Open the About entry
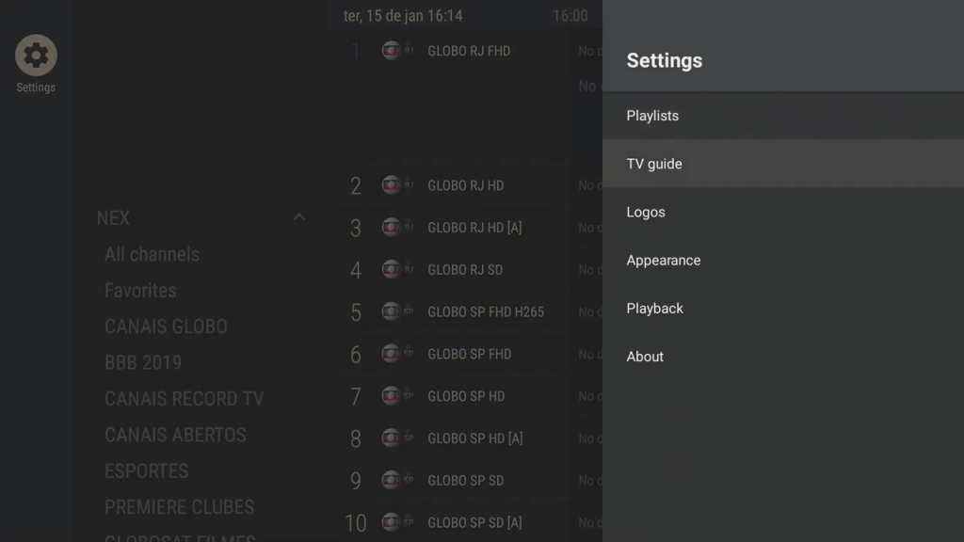The width and height of the screenshot is (964, 542). pos(645,357)
